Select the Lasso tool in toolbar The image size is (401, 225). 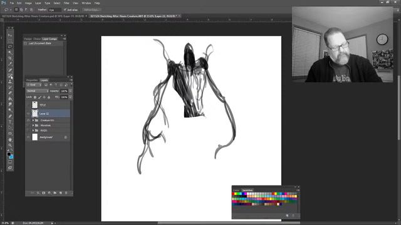(10, 47)
